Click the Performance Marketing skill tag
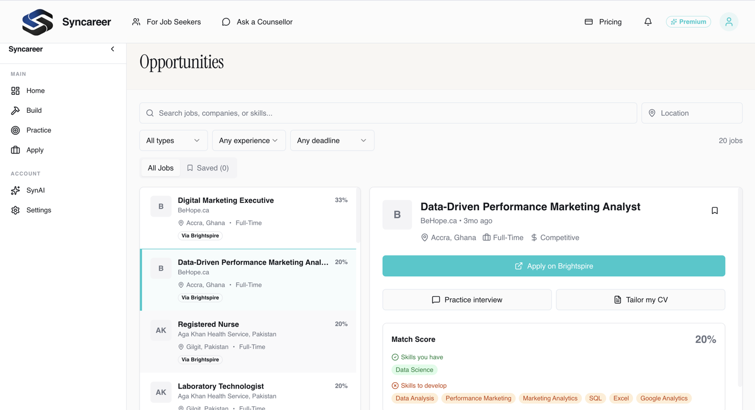This screenshot has width=755, height=410. (478, 398)
